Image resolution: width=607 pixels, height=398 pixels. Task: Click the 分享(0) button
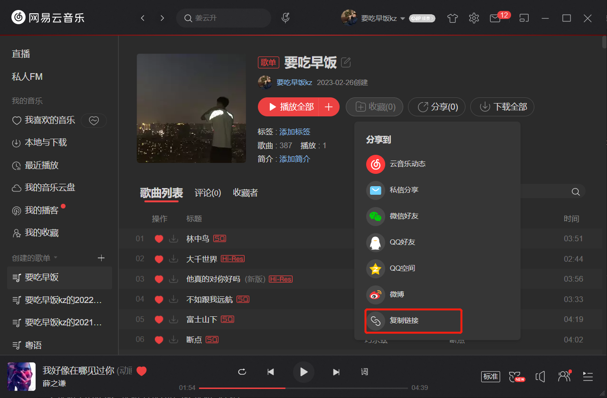[x=436, y=107]
